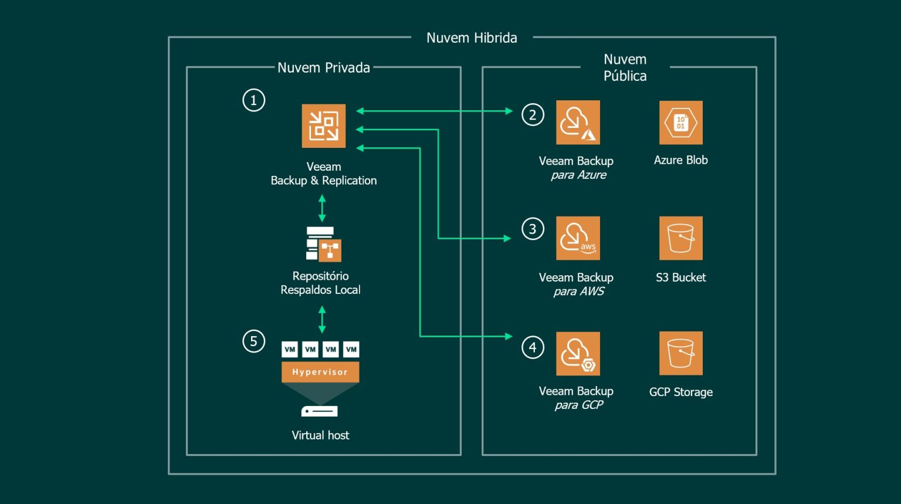
Task: Select the Veeam Backup for Azure icon
Action: (x=578, y=122)
